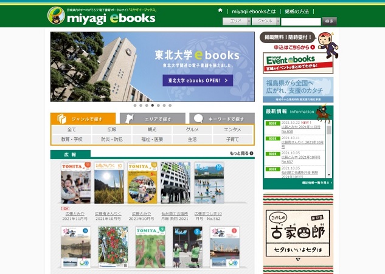Select the グルメ genre button
The width and height of the screenshot is (385, 274).
(192, 130)
